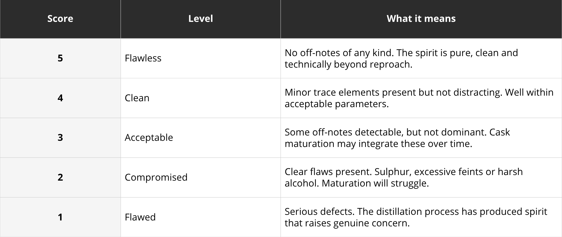Viewport: 562px width, 237px height.
Task: Select the score 2 cell
Action: click(60, 177)
